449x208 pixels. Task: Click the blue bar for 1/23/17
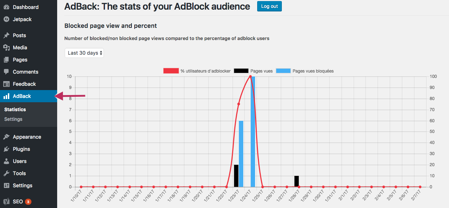click(241, 154)
